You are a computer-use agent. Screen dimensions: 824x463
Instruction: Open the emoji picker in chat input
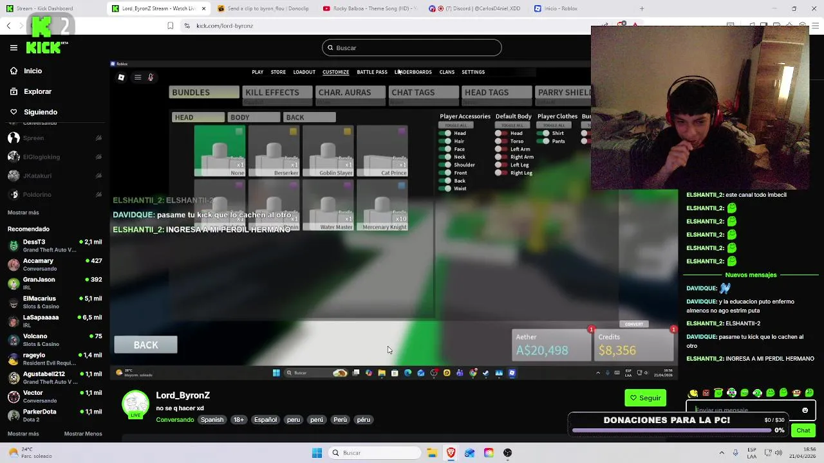pos(805,410)
